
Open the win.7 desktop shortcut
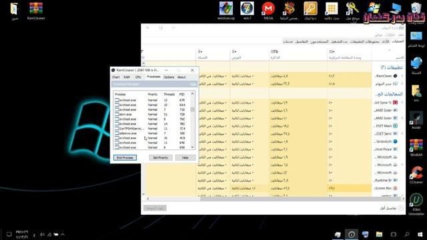pos(248,11)
